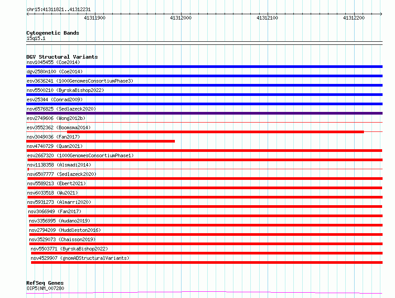Click the right arrow end of coordinate ruler
The height and width of the screenshot is (298, 395).
[381, 14]
